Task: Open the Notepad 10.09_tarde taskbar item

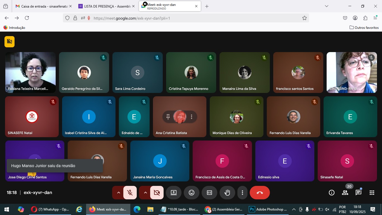Action: [180, 209]
